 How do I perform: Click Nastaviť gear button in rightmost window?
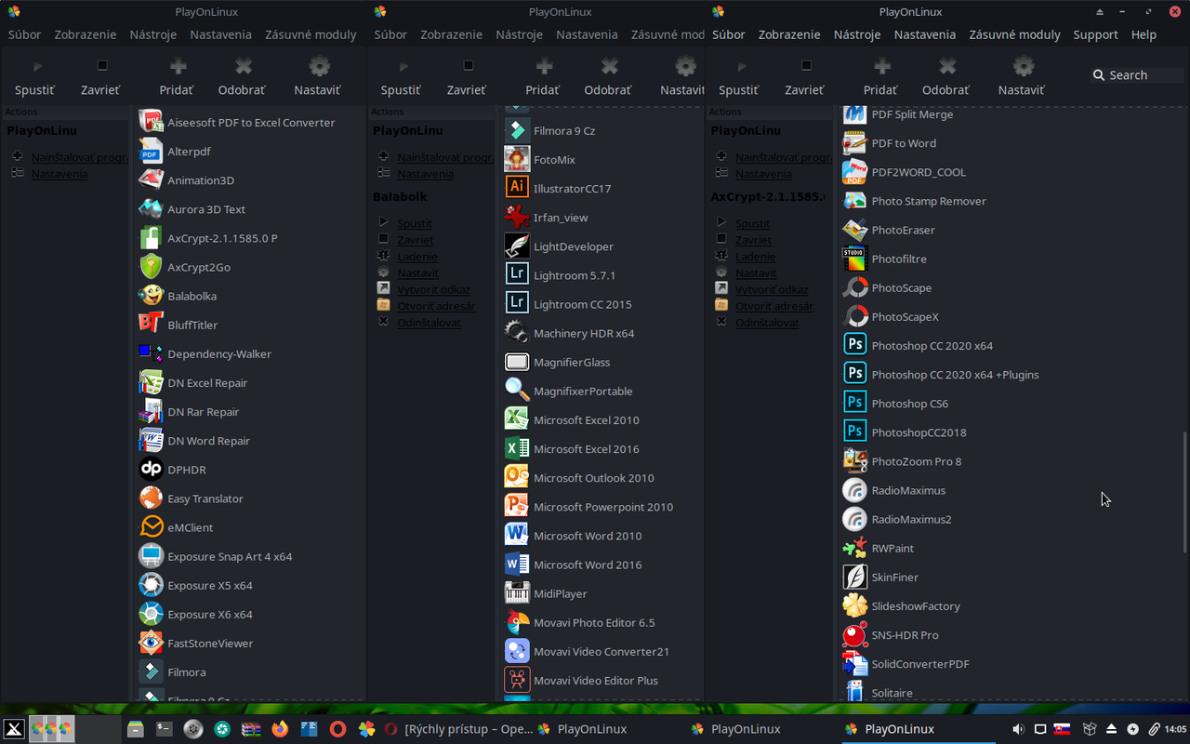tap(1022, 77)
